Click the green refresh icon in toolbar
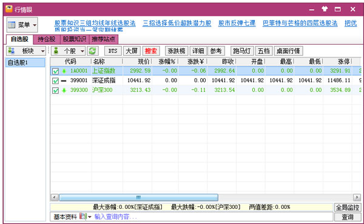The image size is (364, 224). point(92,51)
